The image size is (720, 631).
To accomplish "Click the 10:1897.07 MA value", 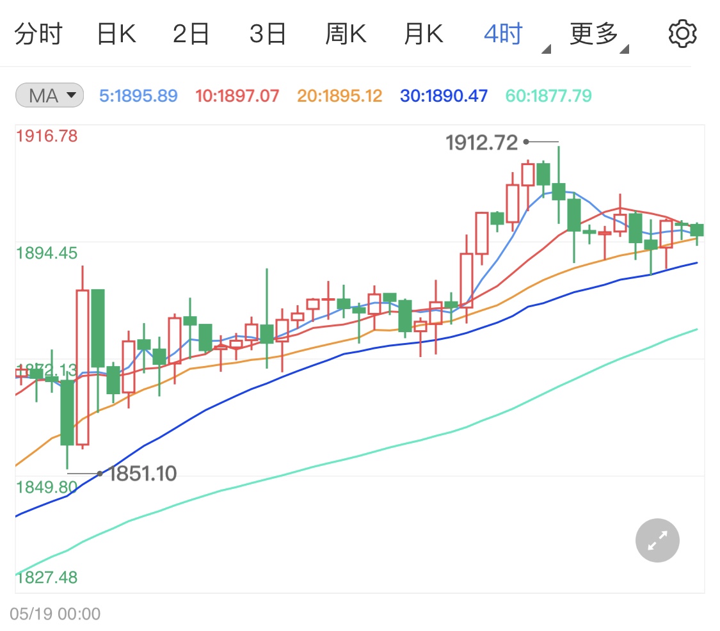I will 237,96.
